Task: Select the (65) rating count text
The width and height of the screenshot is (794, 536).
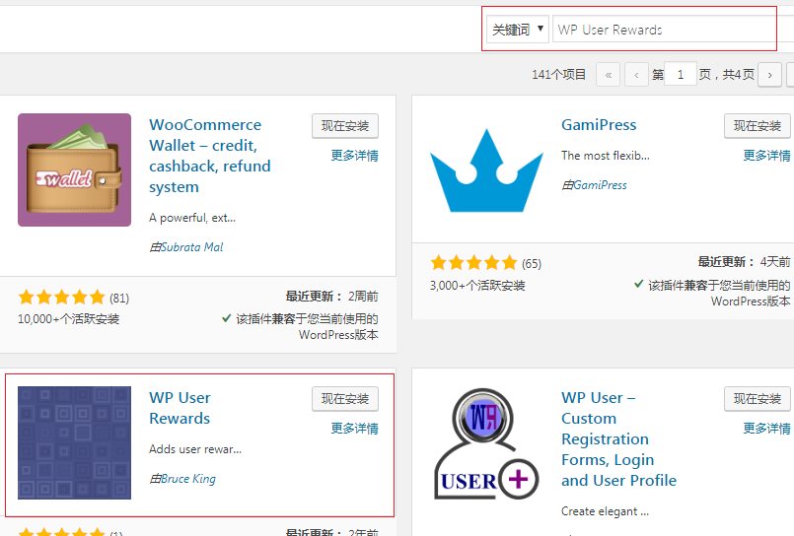Action: [532, 264]
